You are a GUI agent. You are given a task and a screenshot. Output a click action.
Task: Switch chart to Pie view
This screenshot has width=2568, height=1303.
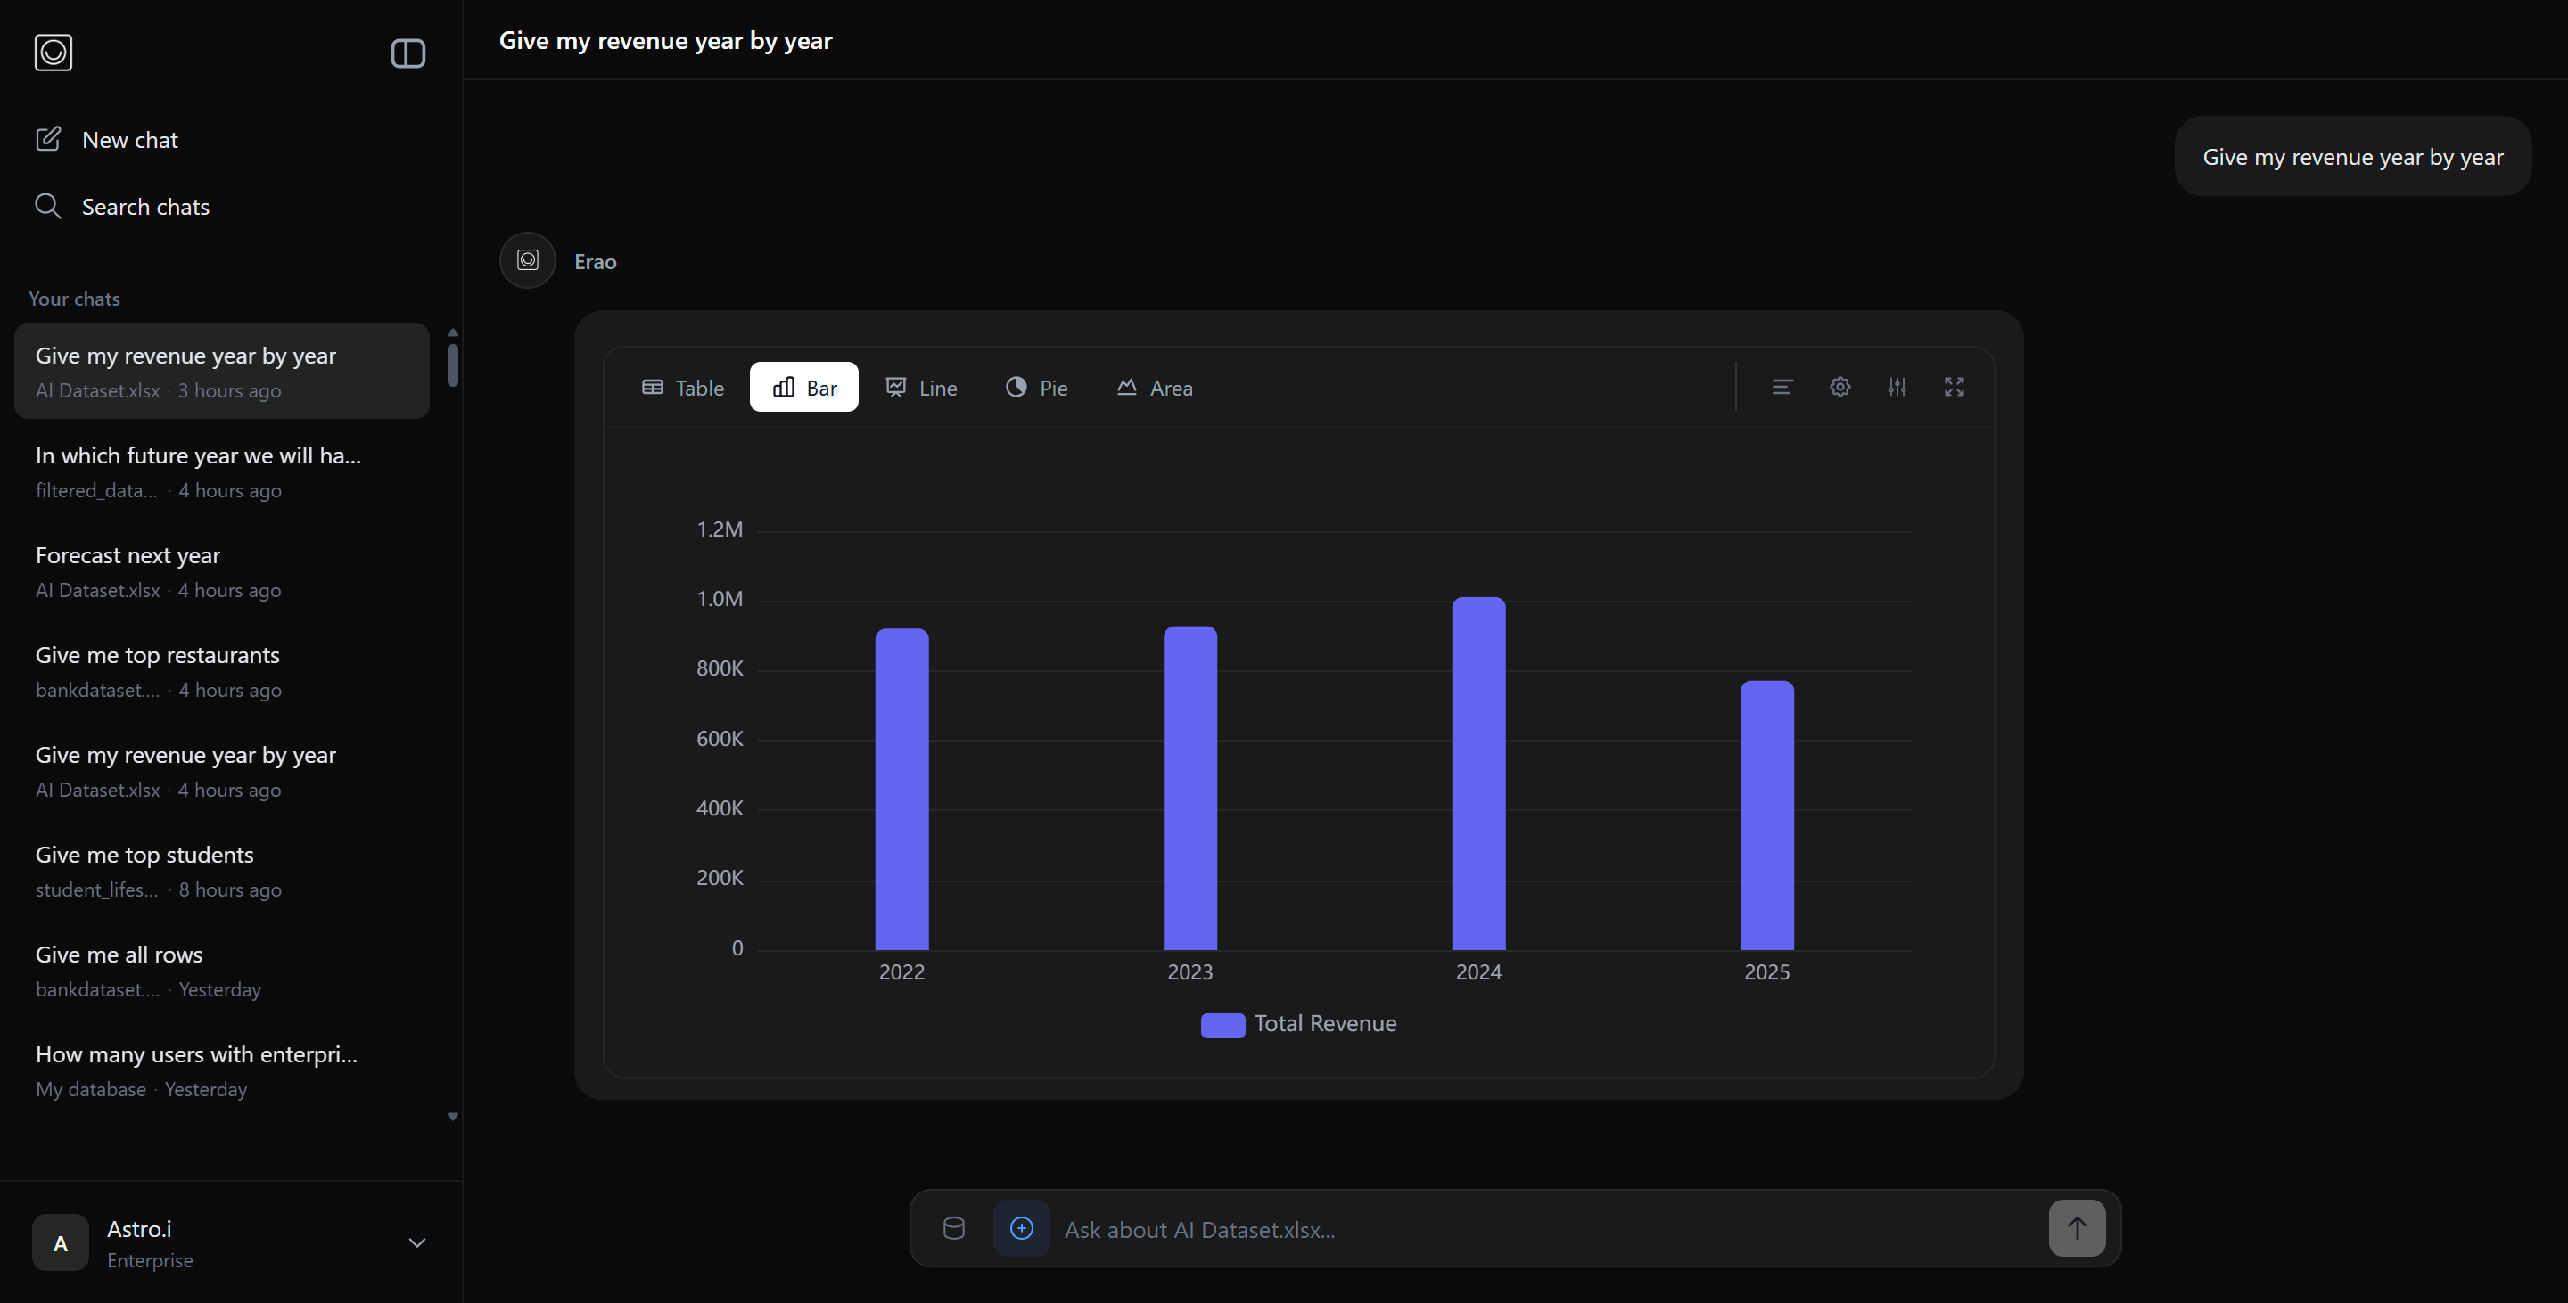tap(1036, 388)
